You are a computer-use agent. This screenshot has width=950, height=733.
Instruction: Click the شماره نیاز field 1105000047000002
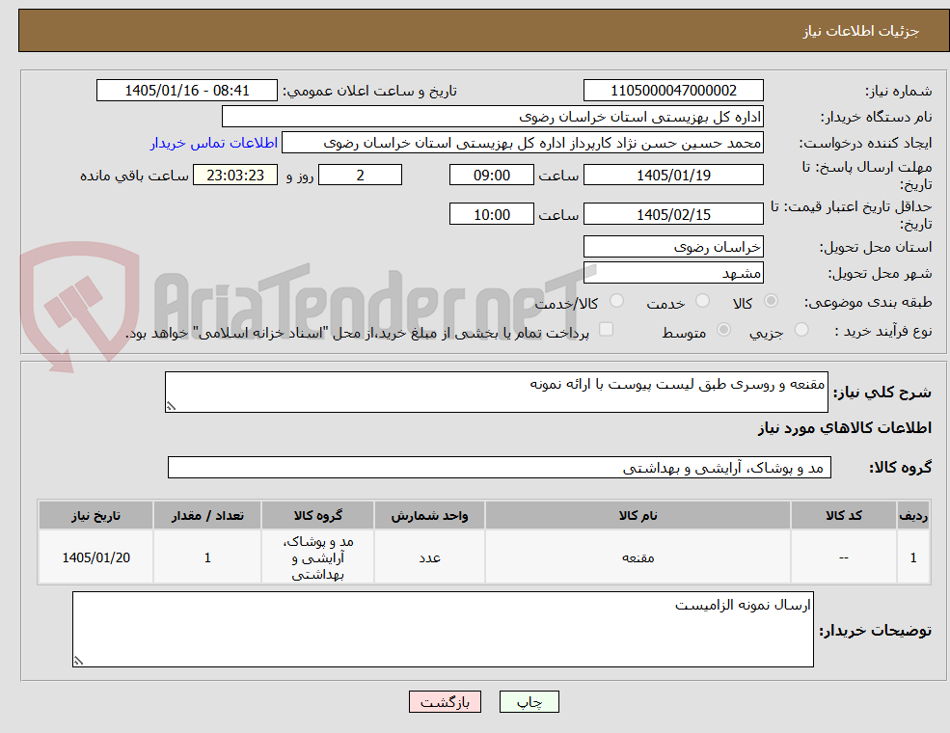673,91
